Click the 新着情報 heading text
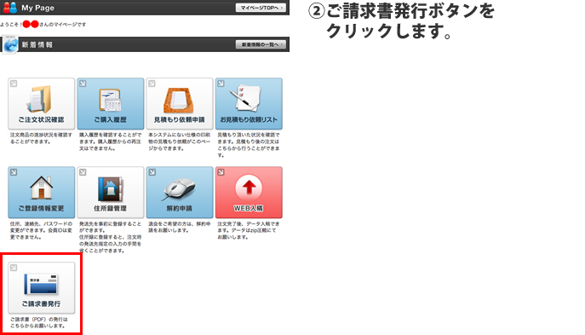585x335 pixels. click(37, 45)
